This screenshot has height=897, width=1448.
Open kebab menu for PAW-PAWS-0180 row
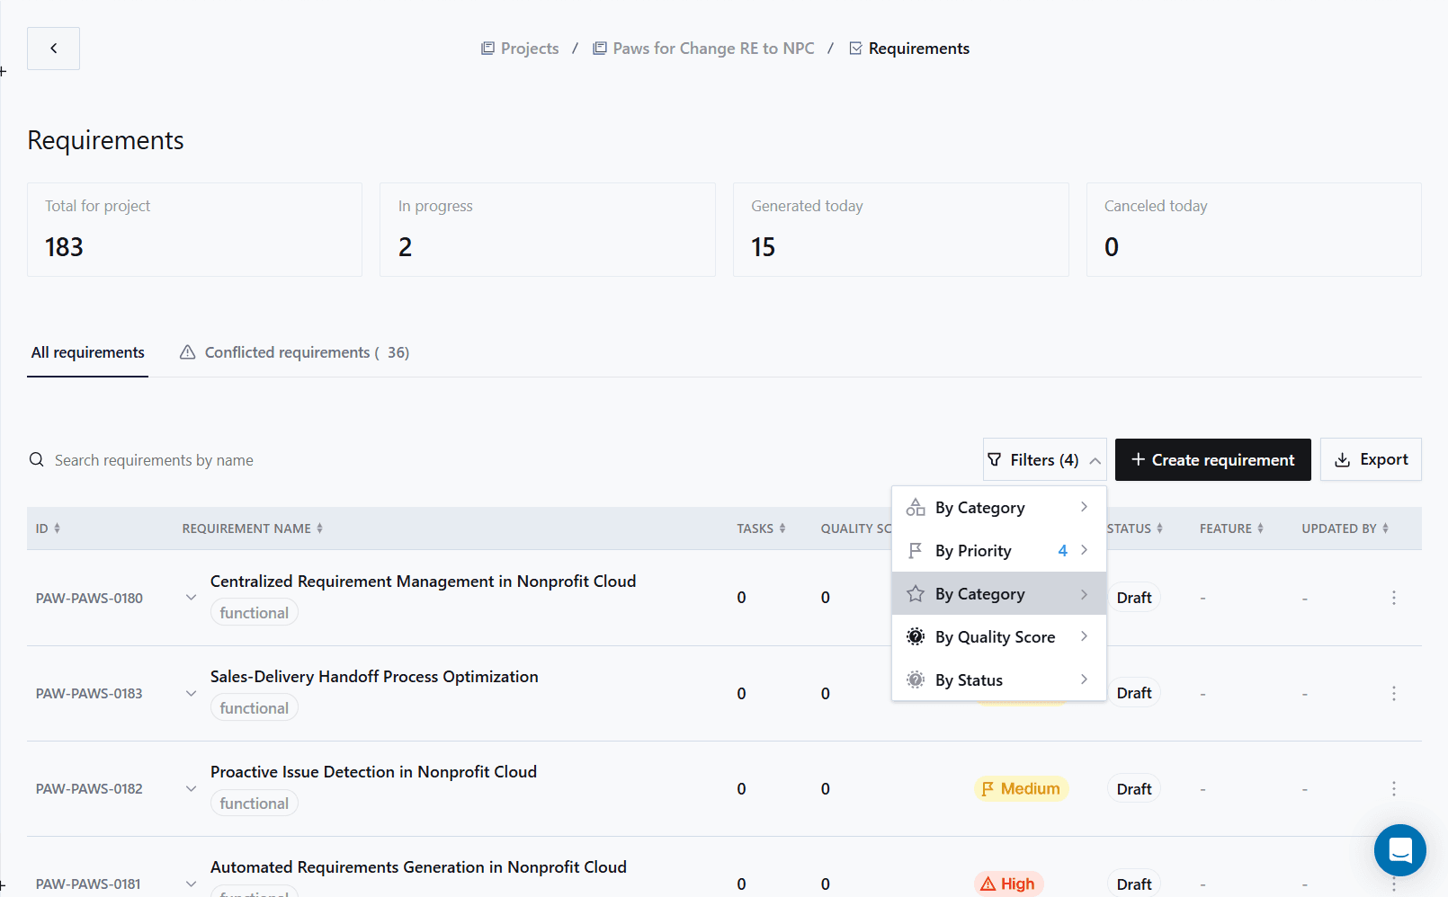[x=1393, y=597]
